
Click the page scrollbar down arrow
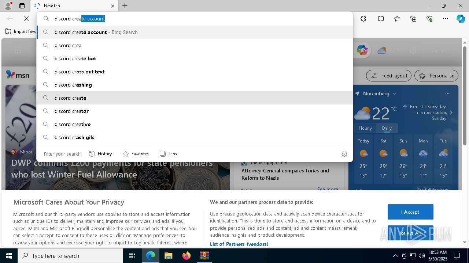[x=465, y=242]
